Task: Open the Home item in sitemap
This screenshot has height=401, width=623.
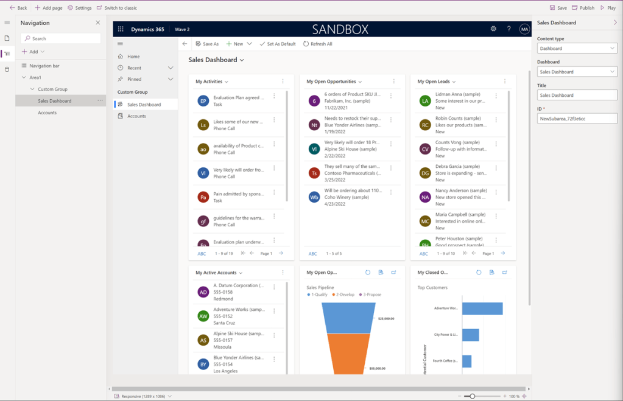Action: pos(133,57)
